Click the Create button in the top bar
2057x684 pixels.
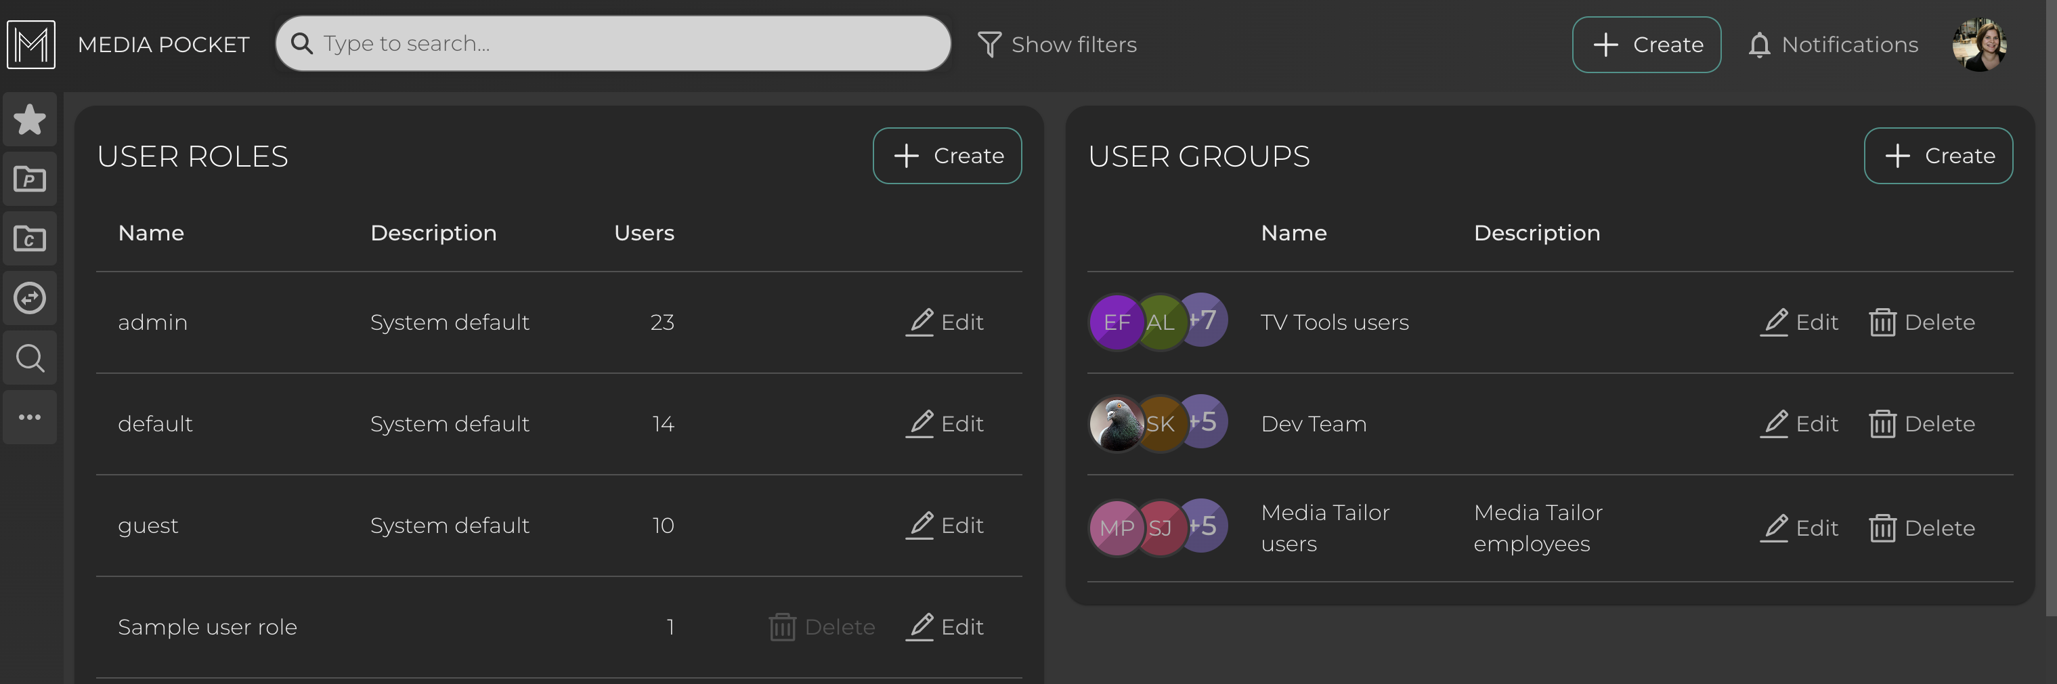click(x=1647, y=44)
